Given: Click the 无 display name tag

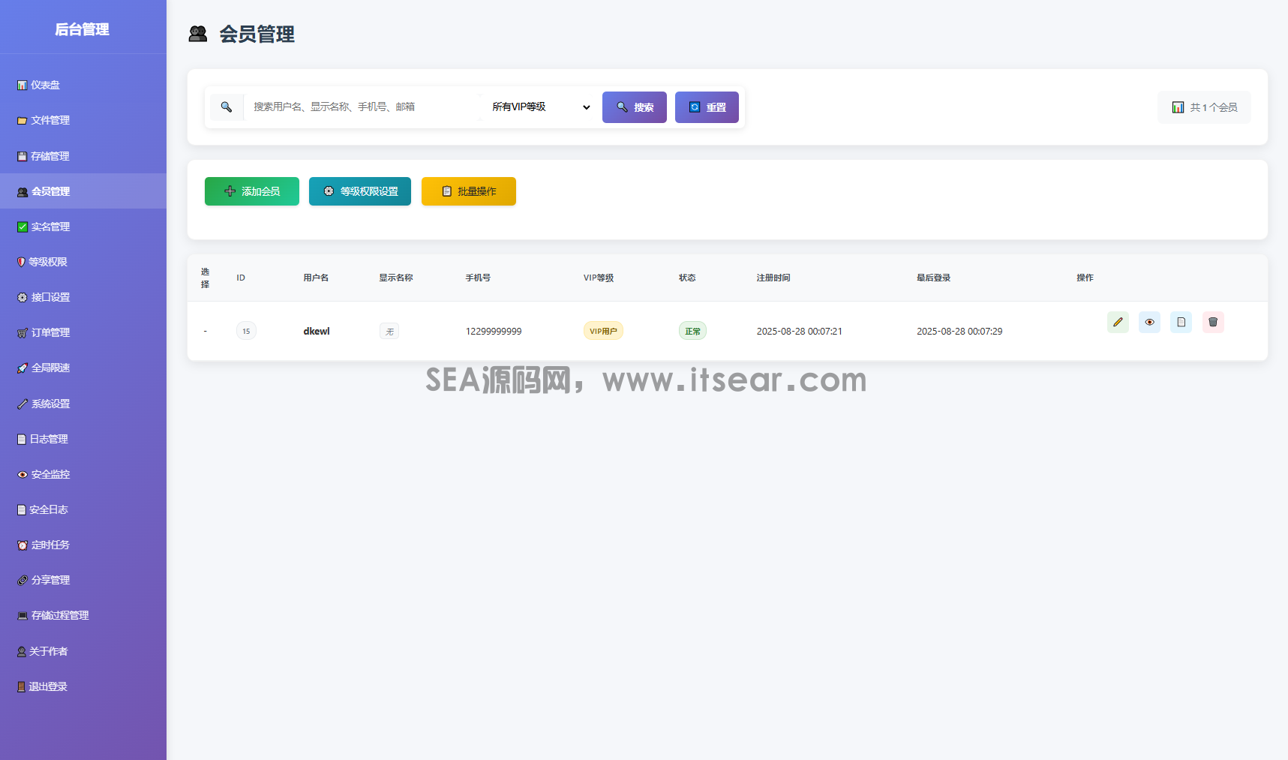Looking at the screenshot, I should coord(389,331).
